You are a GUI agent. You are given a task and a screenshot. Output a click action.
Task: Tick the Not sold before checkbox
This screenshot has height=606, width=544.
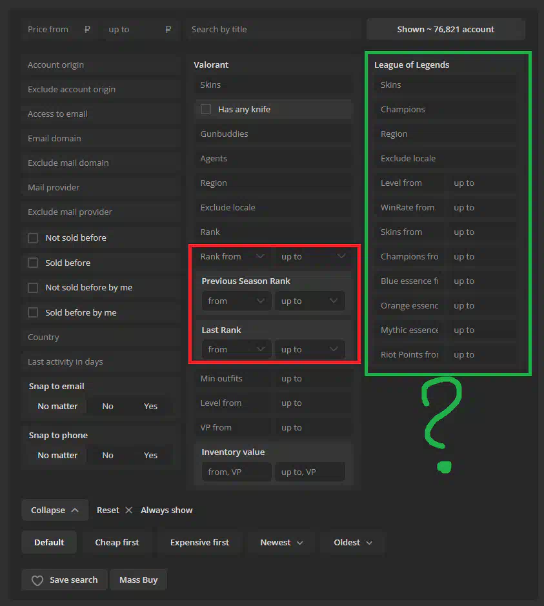33,238
